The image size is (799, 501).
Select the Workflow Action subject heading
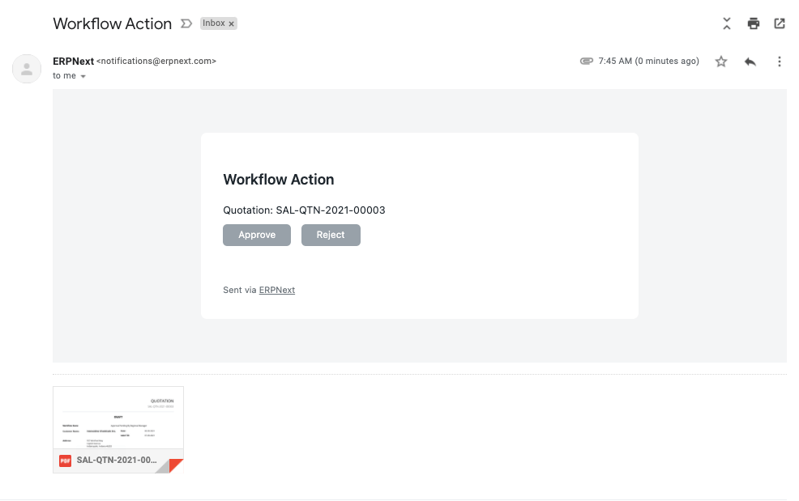[112, 23]
